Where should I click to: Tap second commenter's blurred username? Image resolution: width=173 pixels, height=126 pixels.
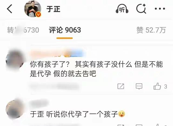[39, 103]
